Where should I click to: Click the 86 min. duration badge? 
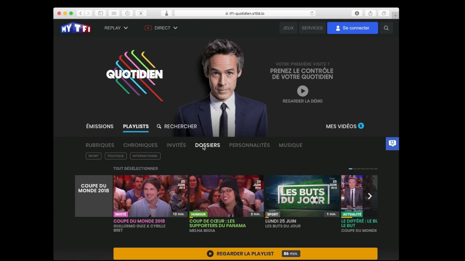pyautogui.click(x=291, y=254)
